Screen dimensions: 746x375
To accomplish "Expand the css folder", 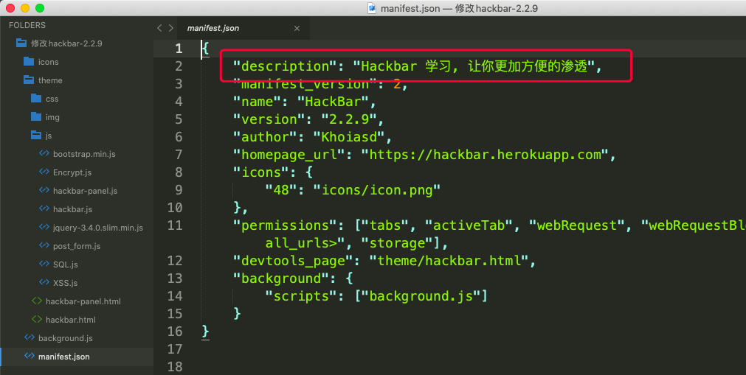I will pos(52,99).
